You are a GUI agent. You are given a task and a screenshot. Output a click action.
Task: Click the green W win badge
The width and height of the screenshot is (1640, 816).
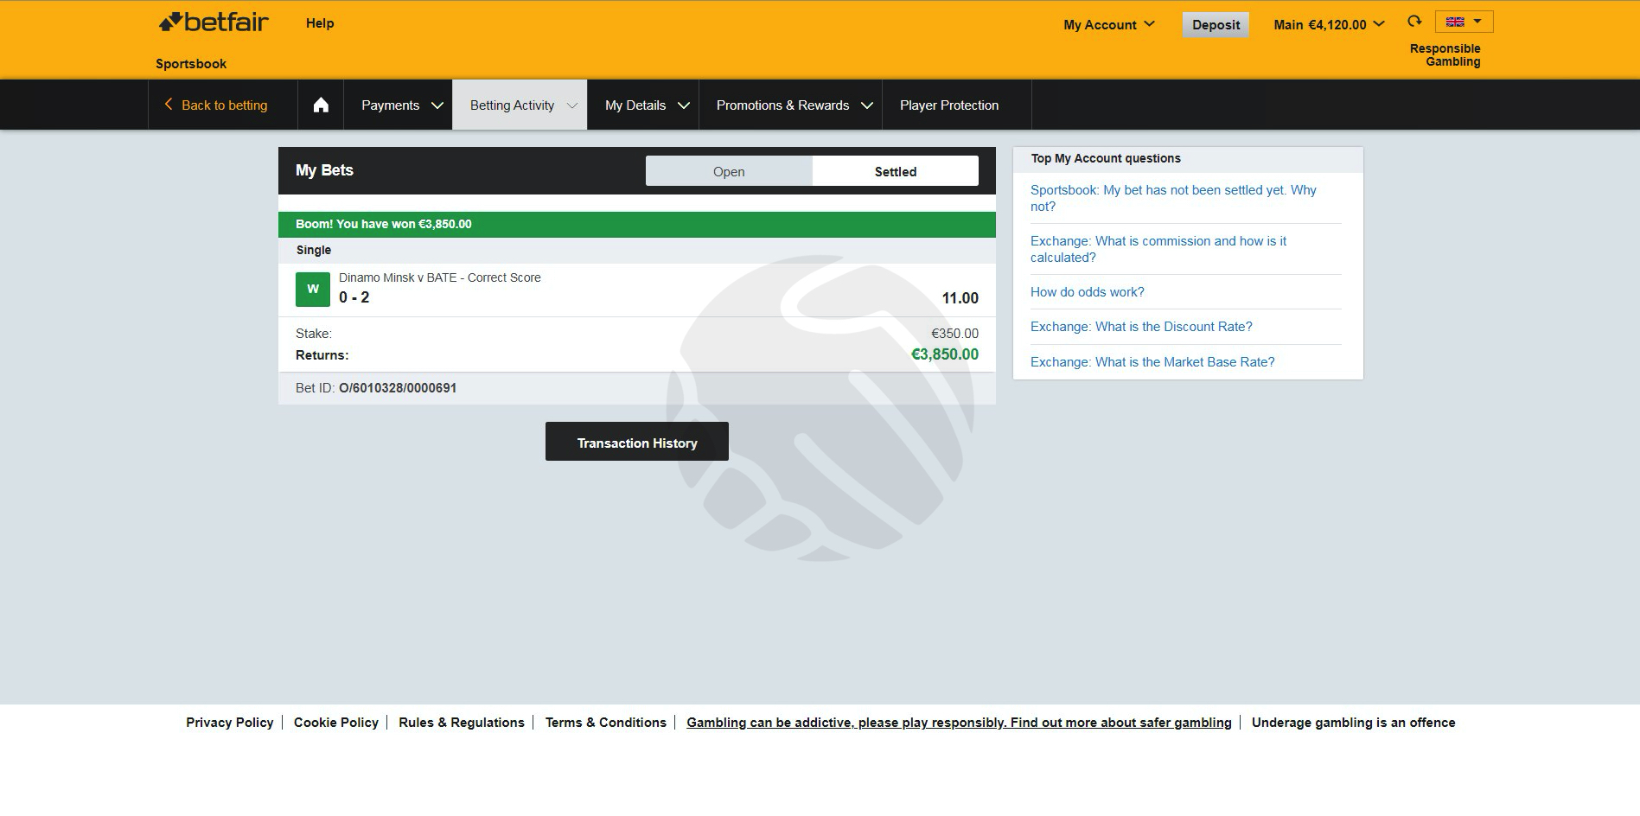tap(313, 290)
